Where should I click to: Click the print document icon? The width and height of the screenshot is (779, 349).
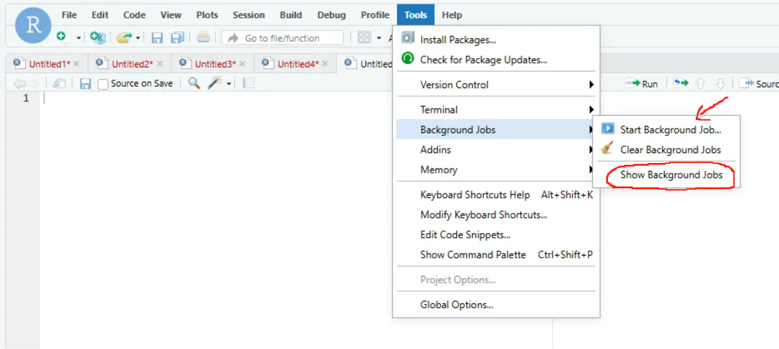[203, 37]
